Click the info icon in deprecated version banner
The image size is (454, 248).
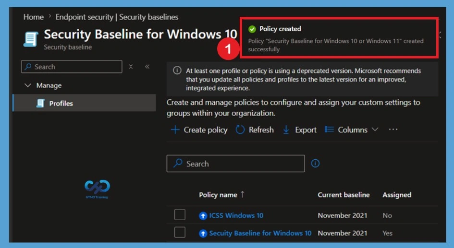pyautogui.click(x=177, y=71)
